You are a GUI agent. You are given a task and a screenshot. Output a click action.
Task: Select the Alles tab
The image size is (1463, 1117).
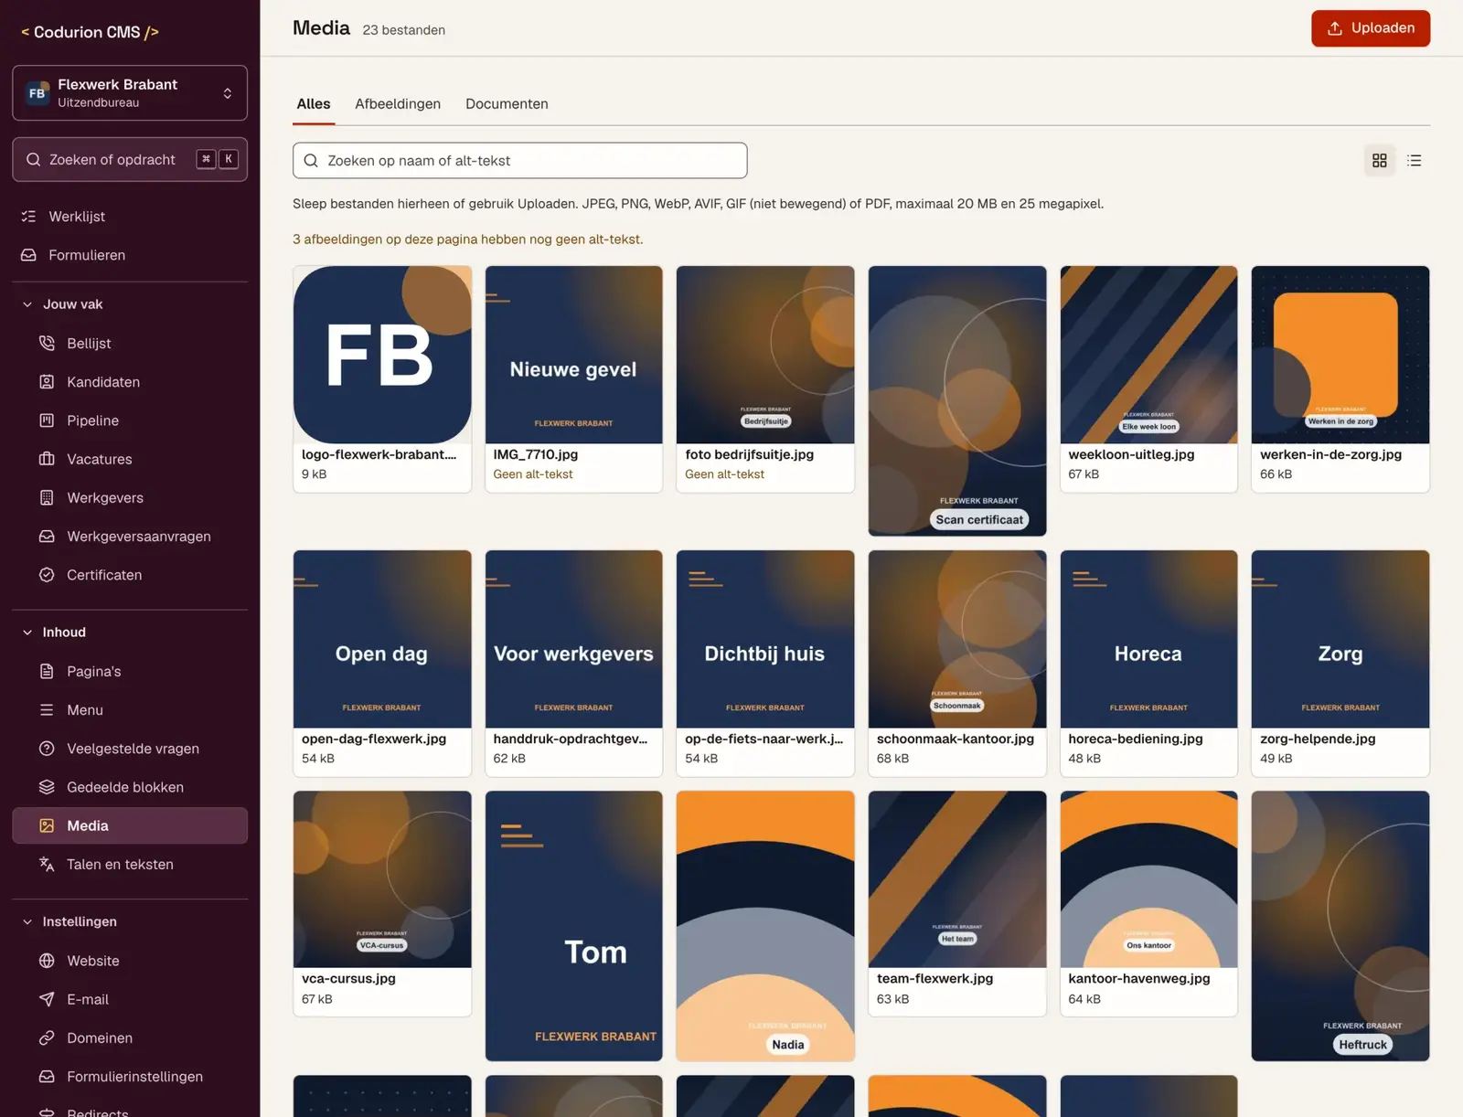314,104
